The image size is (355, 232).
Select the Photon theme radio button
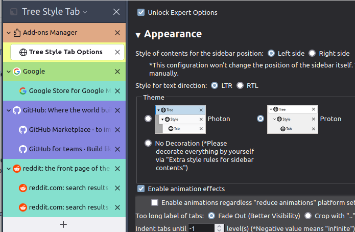click(148, 119)
